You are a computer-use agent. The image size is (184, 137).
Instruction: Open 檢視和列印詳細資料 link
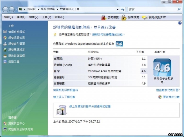(x=66, y=90)
